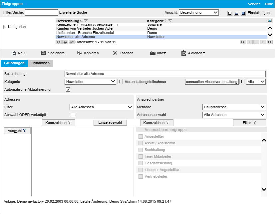The height and width of the screenshot is (214, 275).
Task: Click into the Bezeichnung text field
Action: point(165,74)
